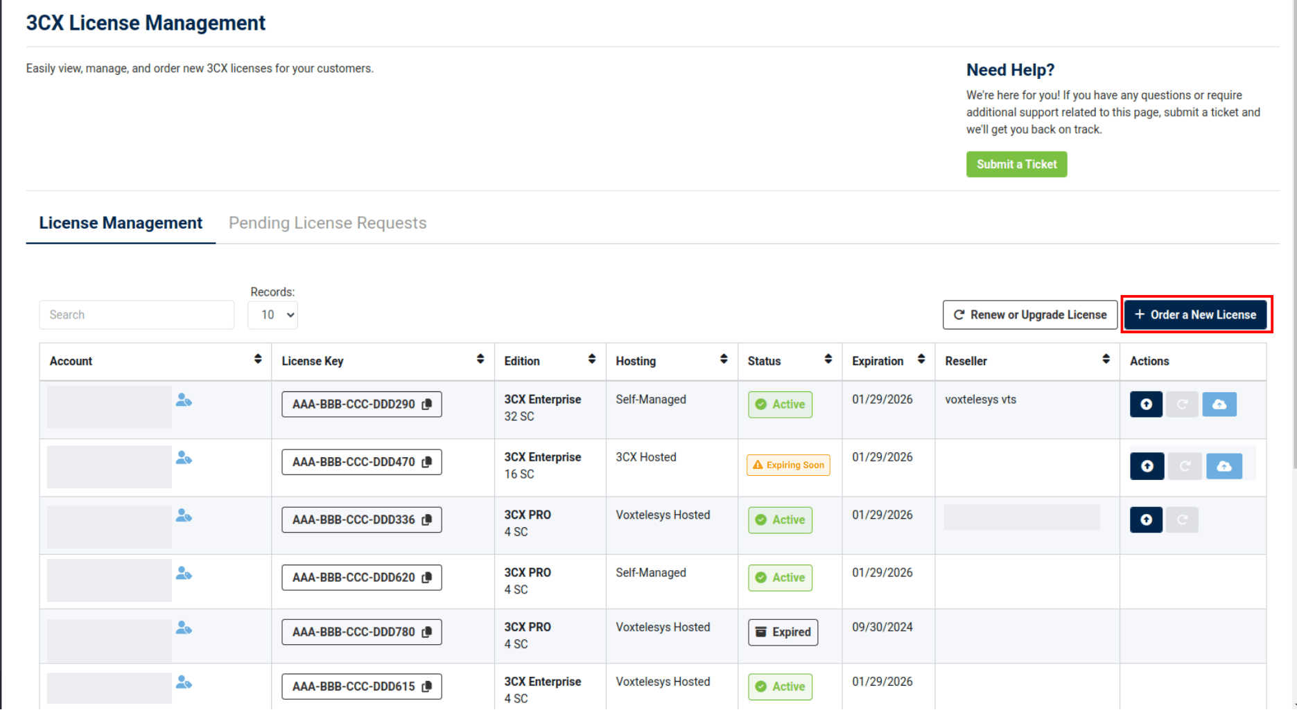Screen dimensions: 1297x710
Task: Click license key button AAA-BBB-CCC-DDD470
Action: 362,462
